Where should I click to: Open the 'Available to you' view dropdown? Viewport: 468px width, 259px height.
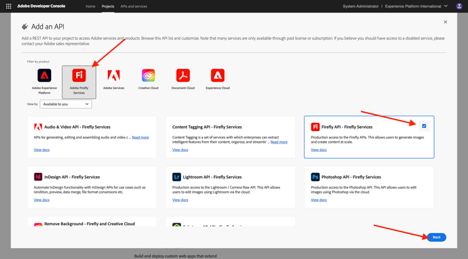[x=66, y=104]
